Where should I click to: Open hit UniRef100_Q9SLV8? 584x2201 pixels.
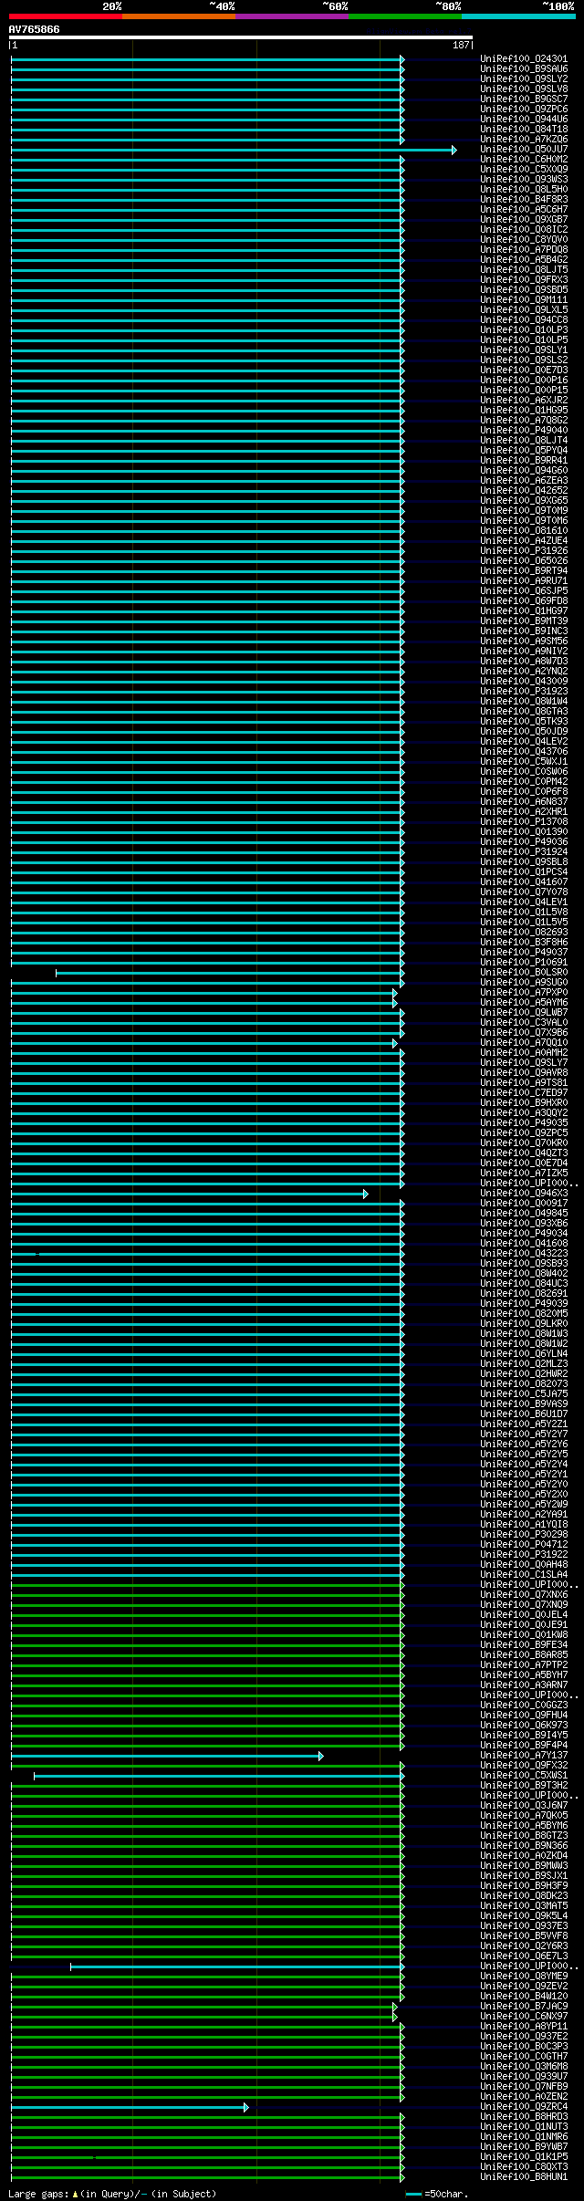coord(524,89)
